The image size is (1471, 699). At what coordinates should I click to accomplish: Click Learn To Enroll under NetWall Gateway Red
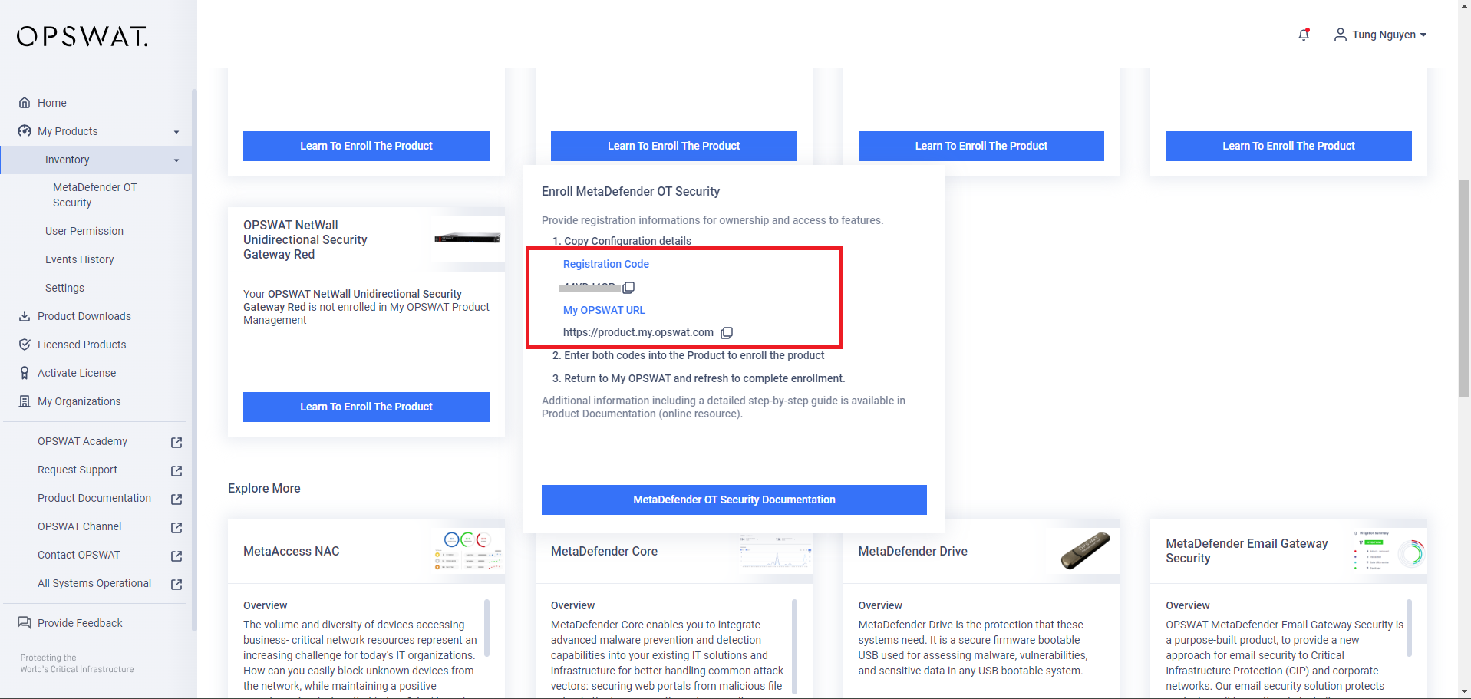point(366,407)
